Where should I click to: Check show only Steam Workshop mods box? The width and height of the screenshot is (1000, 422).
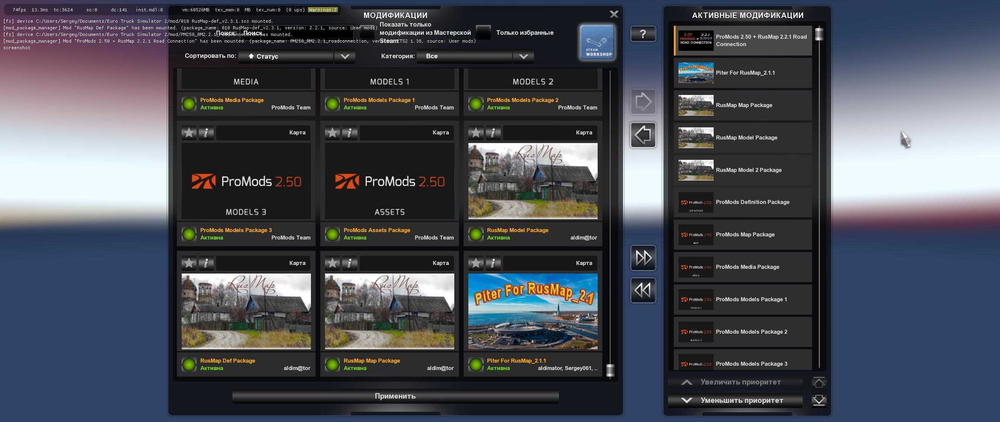(367, 32)
